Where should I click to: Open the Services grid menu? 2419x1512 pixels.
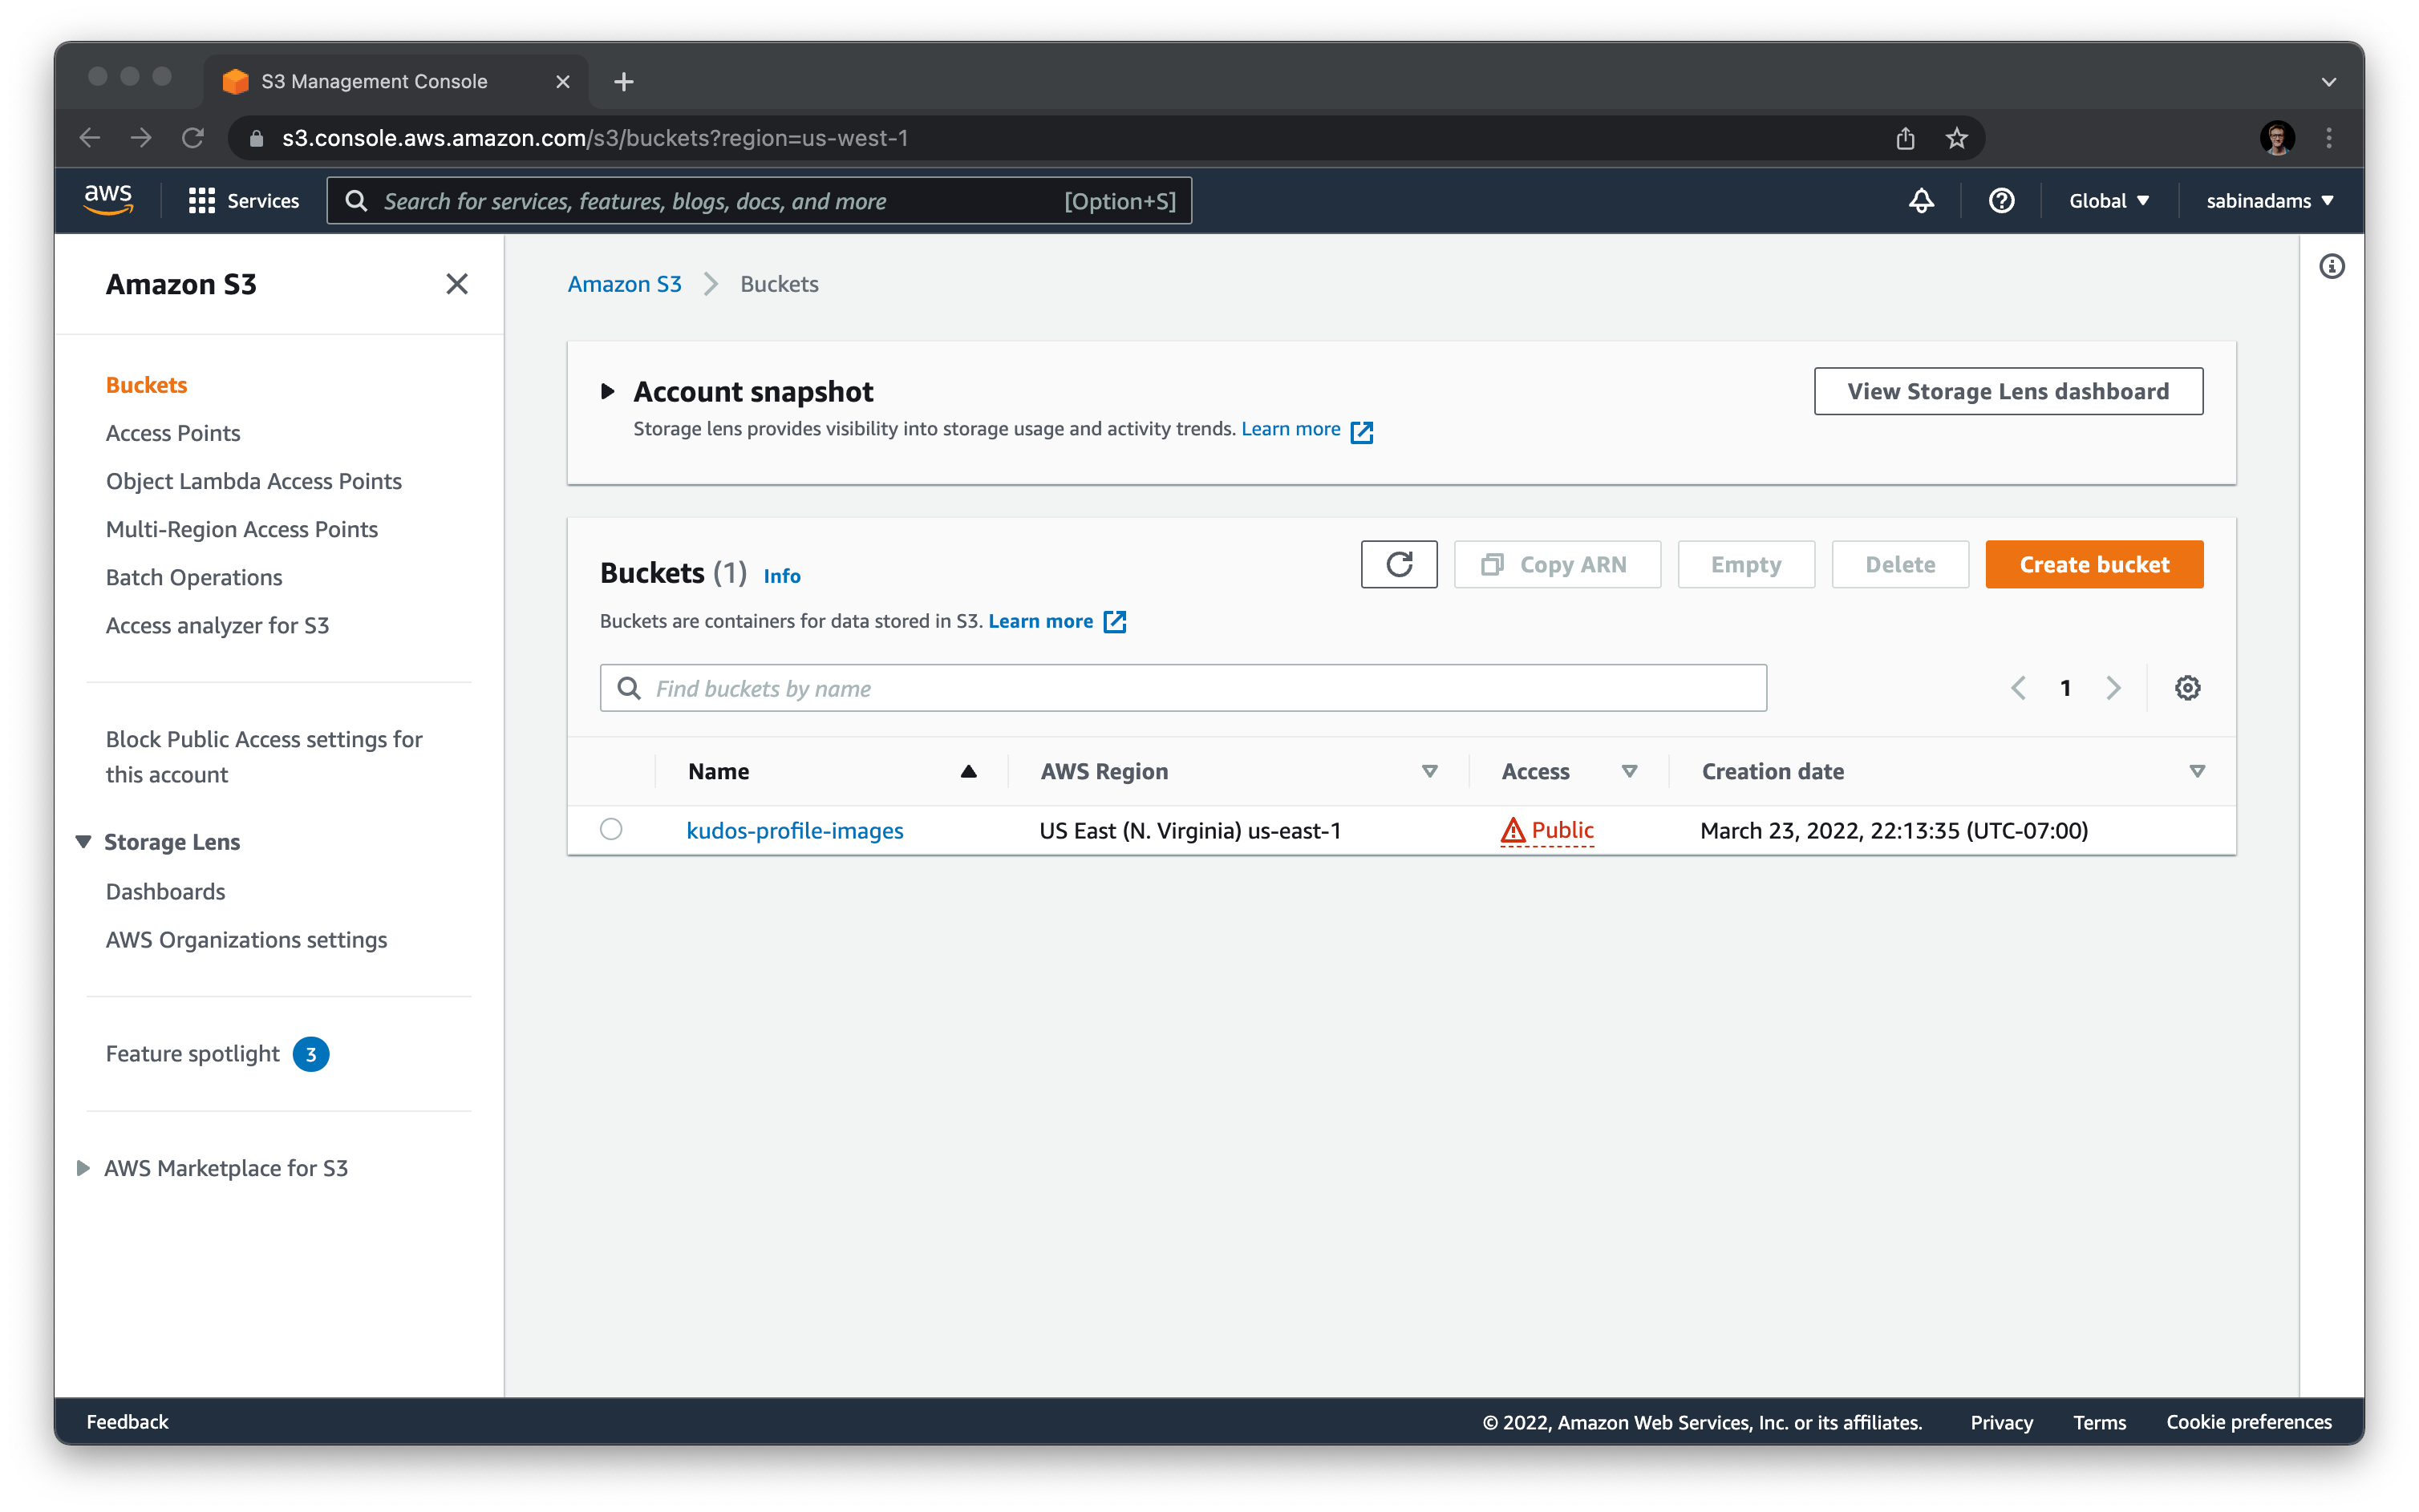tap(243, 201)
